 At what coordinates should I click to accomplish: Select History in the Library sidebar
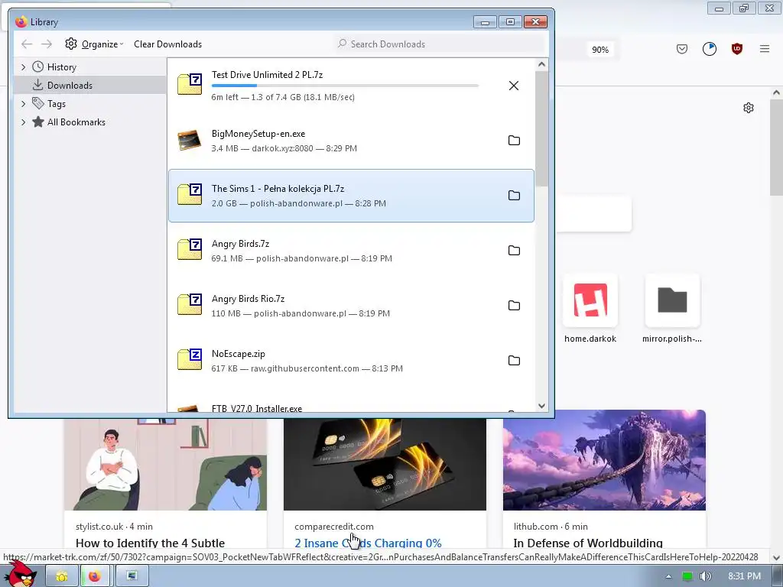[x=61, y=67]
